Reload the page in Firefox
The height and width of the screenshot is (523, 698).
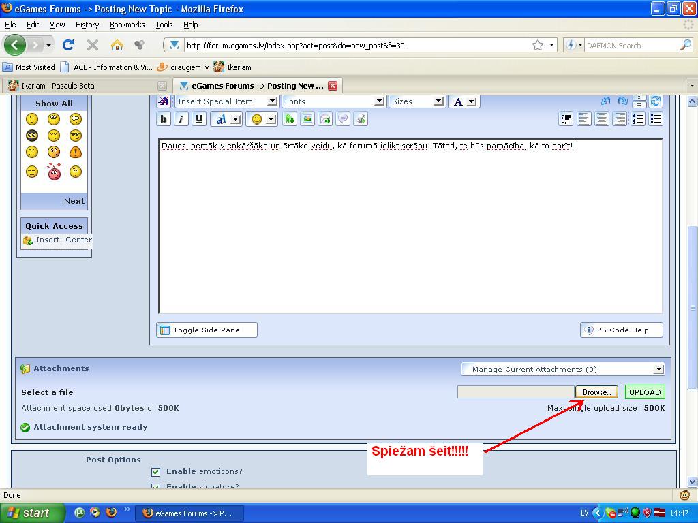pyautogui.click(x=68, y=45)
